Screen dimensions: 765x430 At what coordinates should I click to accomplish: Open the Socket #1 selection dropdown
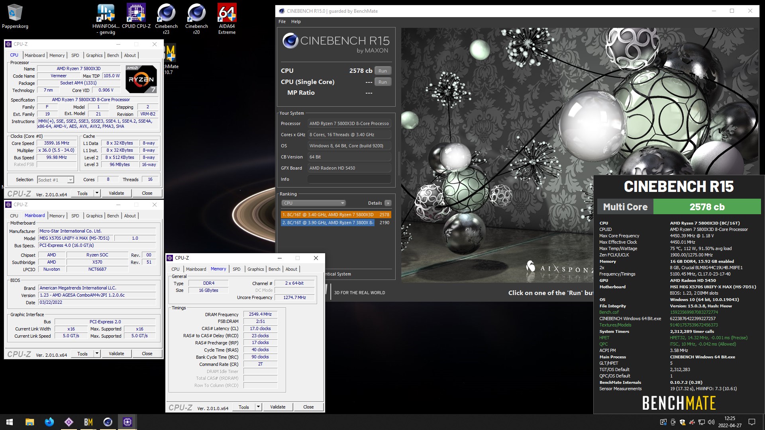point(55,180)
